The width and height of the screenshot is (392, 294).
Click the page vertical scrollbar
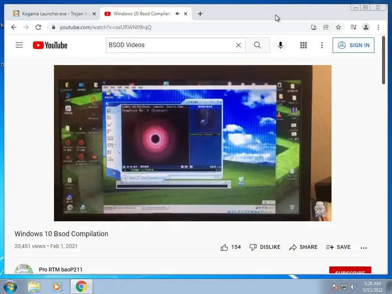click(384, 60)
